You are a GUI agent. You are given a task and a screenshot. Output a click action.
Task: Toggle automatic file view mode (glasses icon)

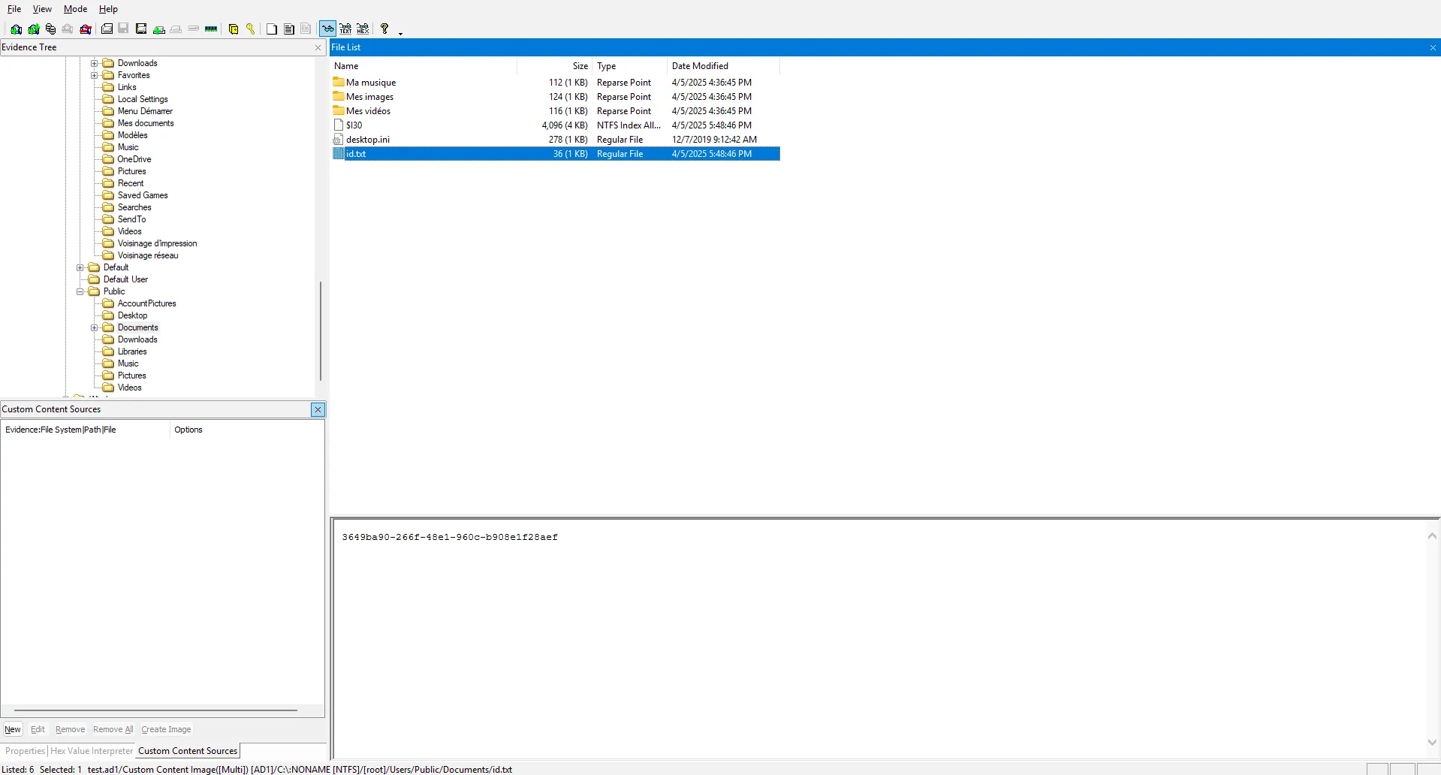(327, 29)
